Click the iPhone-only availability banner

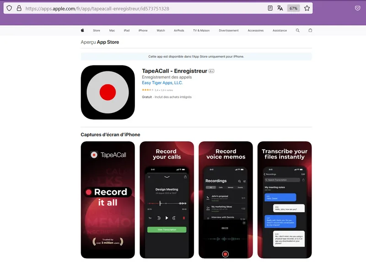tap(196, 57)
